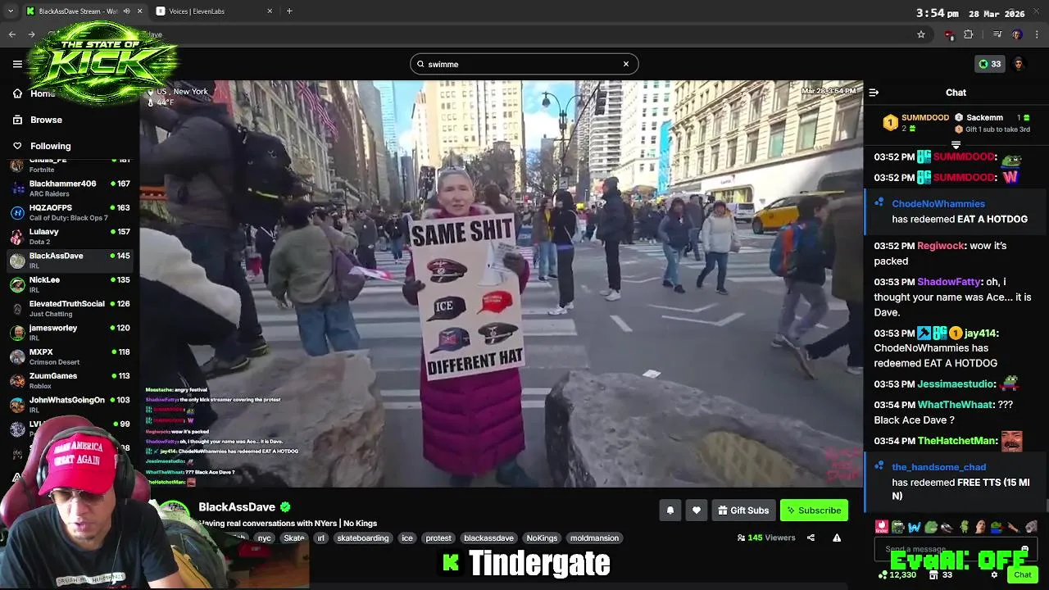The image size is (1049, 590).
Task: Report the stream with the warning icon
Action: (837, 538)
